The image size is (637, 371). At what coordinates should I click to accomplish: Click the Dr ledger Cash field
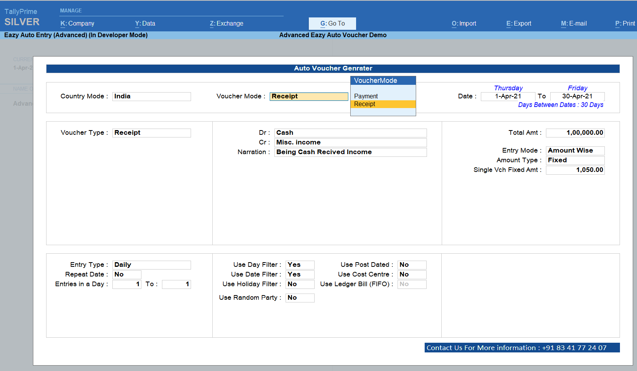coord(351,133)
